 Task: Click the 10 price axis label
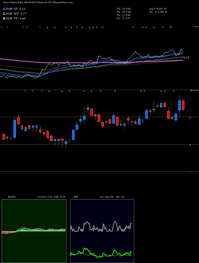click(191, 90)
